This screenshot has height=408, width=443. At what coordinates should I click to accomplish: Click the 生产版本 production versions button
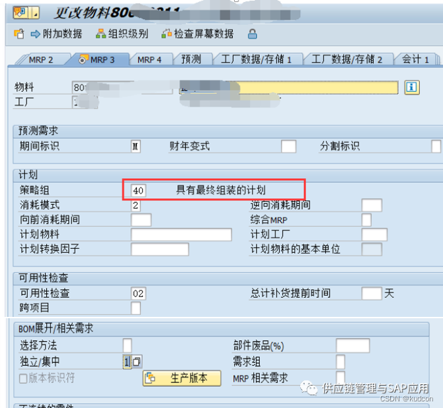point(182,378)
